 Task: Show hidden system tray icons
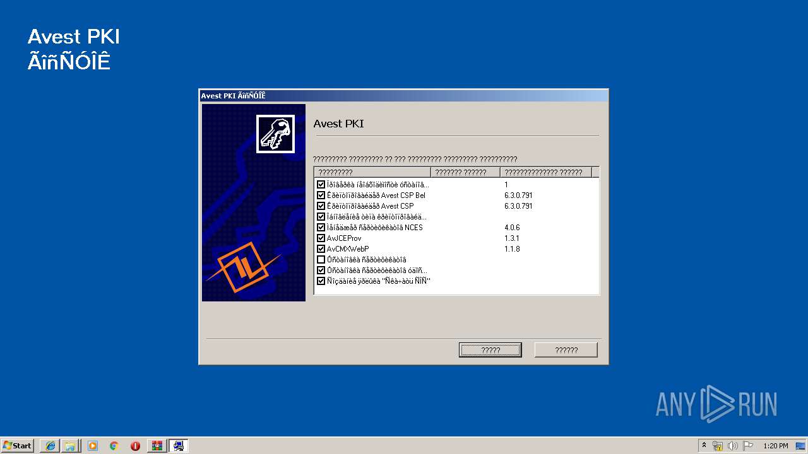[x=704, y=446]
